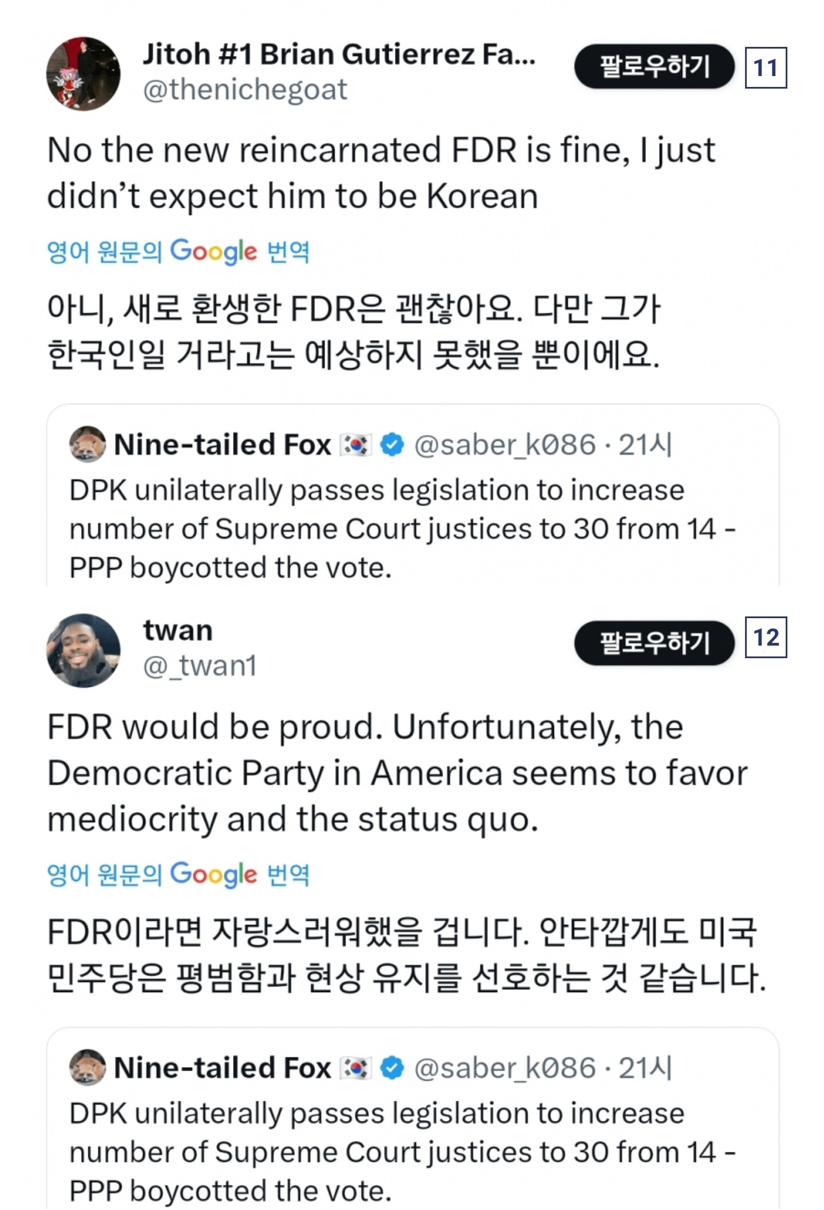Open the thenichegoat profile picture
824x1210 pixels.
pos(84,74)
